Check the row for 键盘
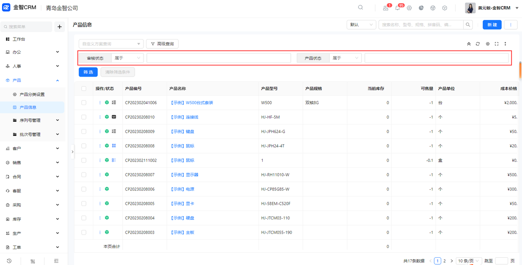Image resolution: width=522 pixels, height=265 pixels. pos(84,131)
